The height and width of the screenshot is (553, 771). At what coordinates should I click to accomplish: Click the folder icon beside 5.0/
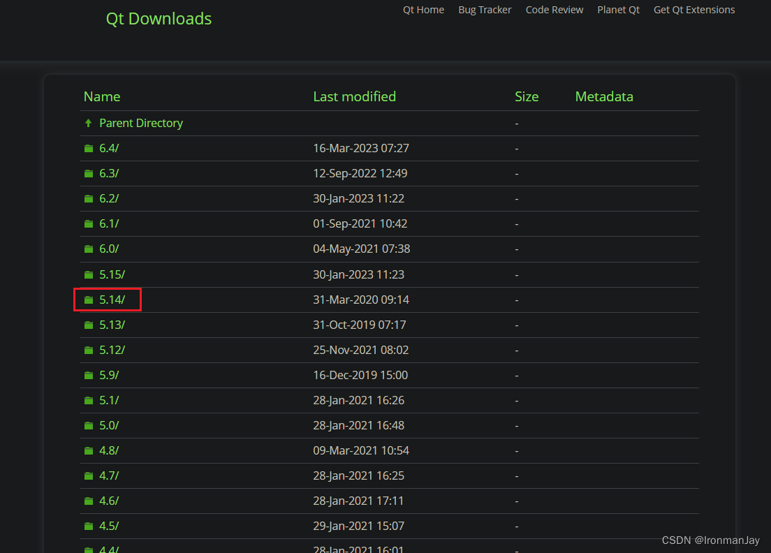click(x=89, y=426)
